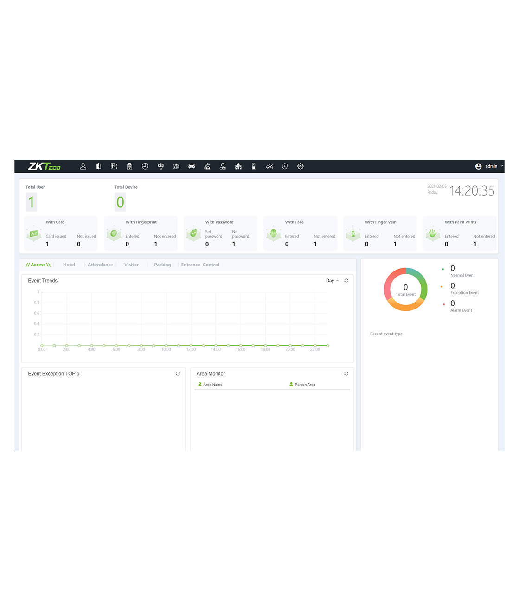
Task: Expand the Day period dropdown
Action: click(332, 281)
